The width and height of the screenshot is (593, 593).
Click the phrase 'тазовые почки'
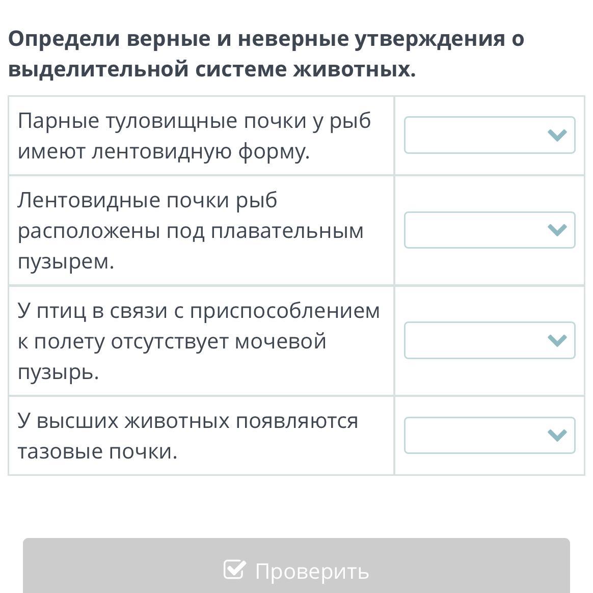97,451
